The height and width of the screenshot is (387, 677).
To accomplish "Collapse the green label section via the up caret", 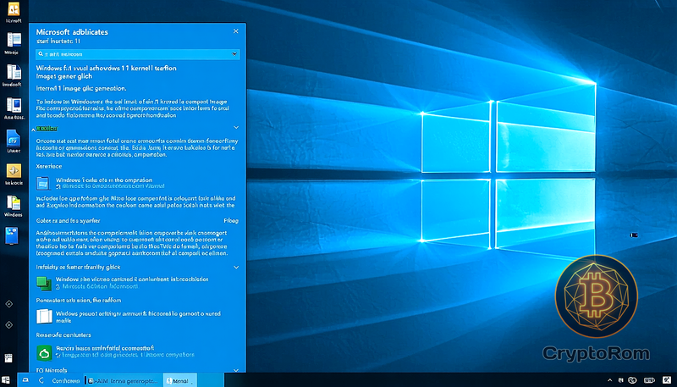I will tap(34, 130).
